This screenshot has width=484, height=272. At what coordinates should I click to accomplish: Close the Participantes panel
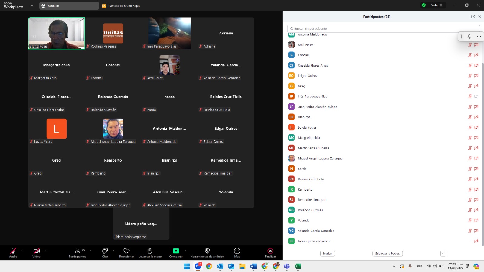point(479,17)
